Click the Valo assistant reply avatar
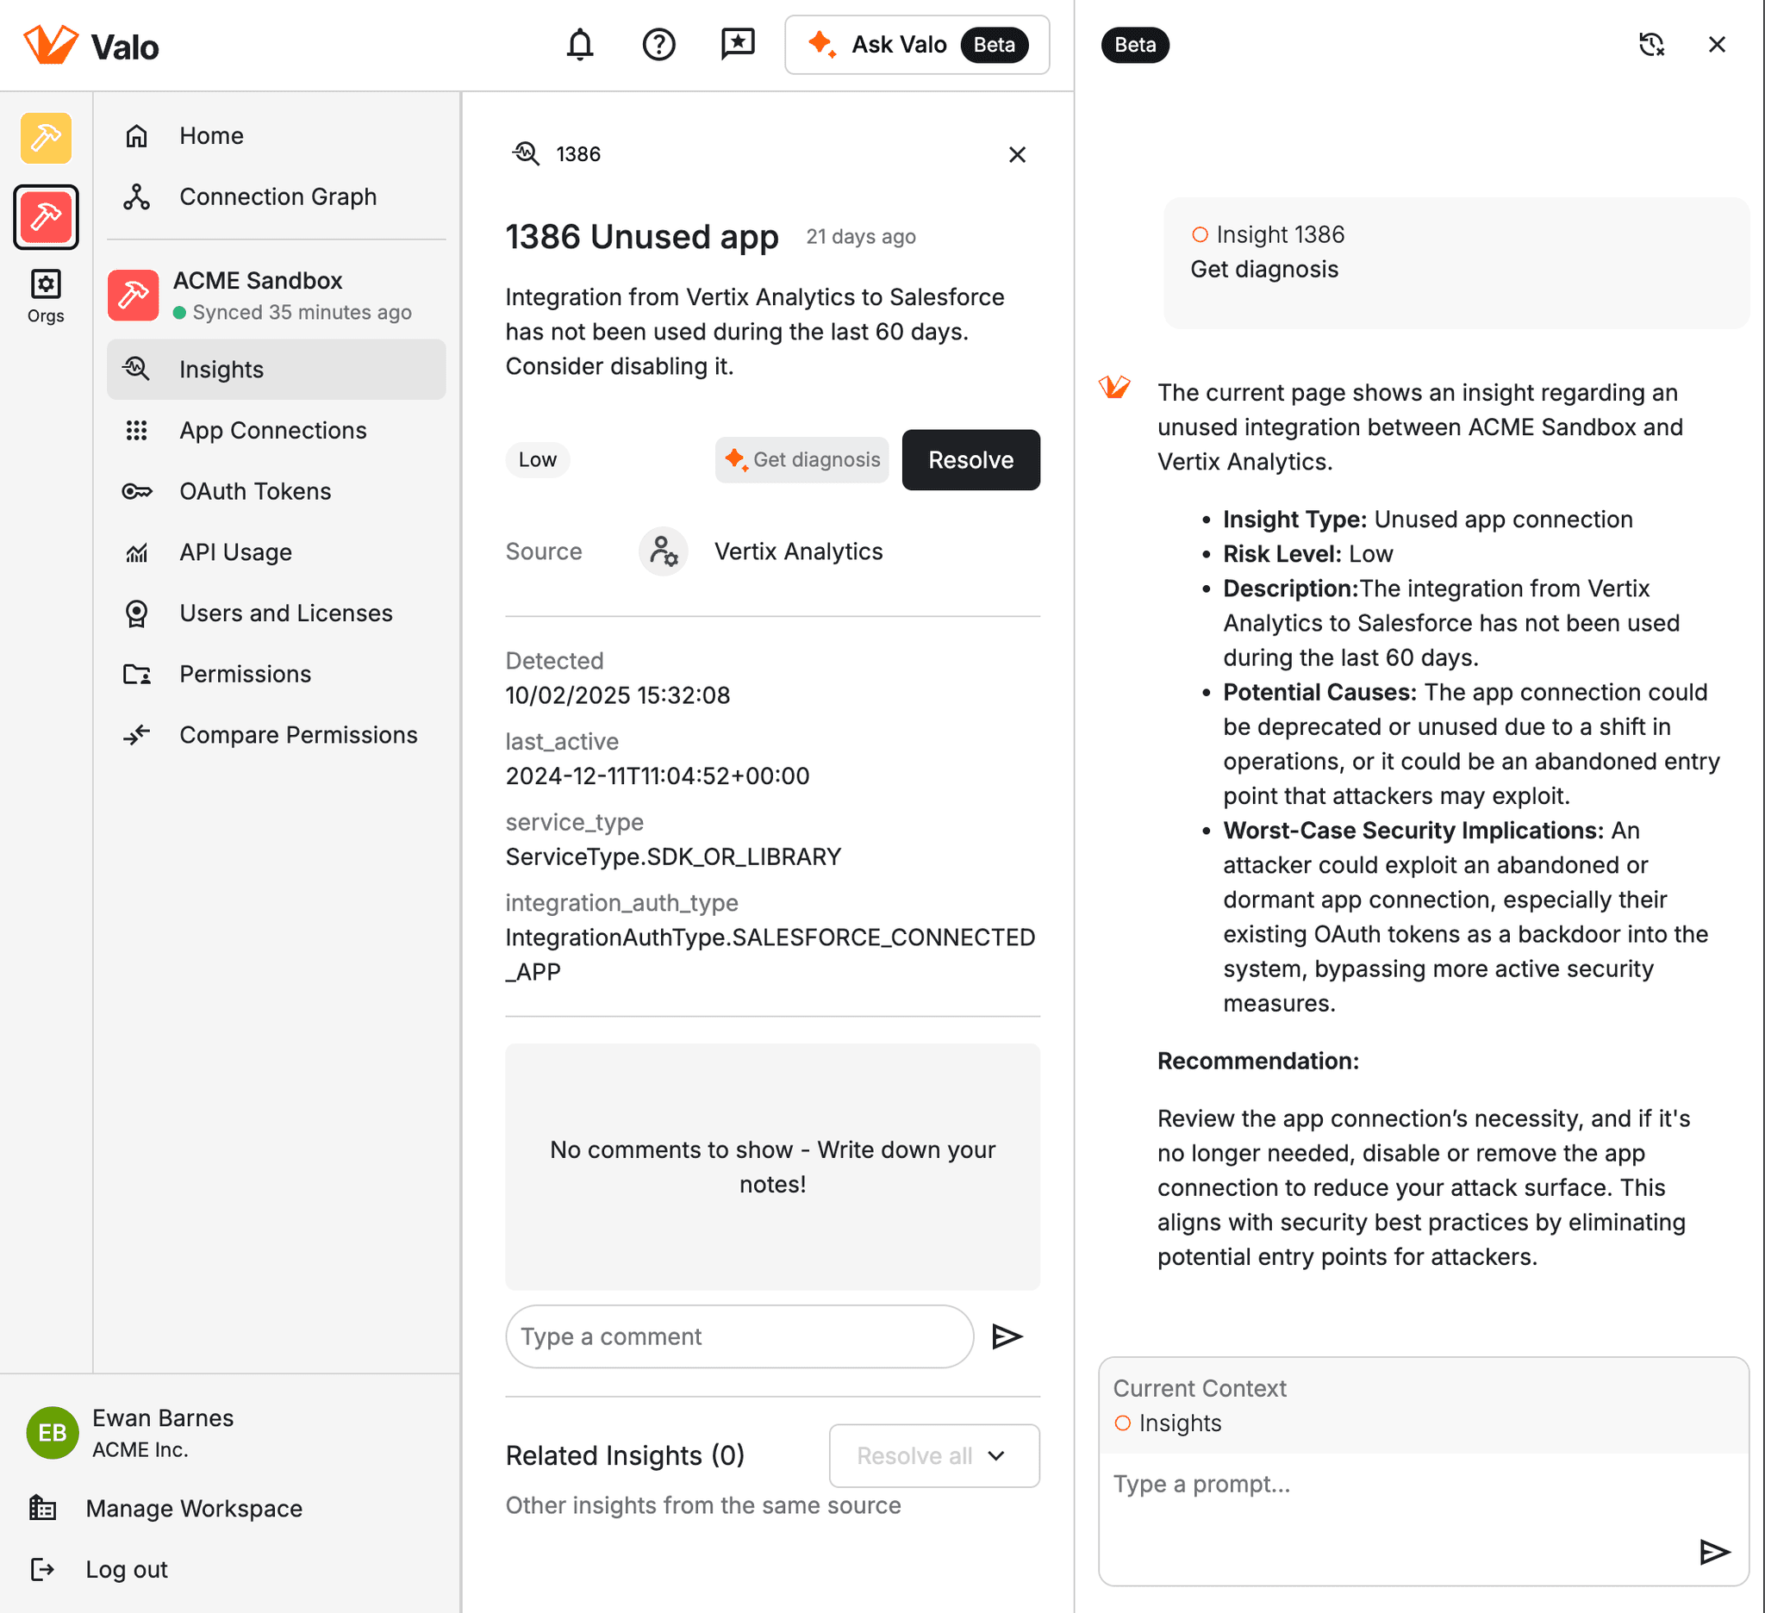1765x1613 pixels. [1114, 387]
